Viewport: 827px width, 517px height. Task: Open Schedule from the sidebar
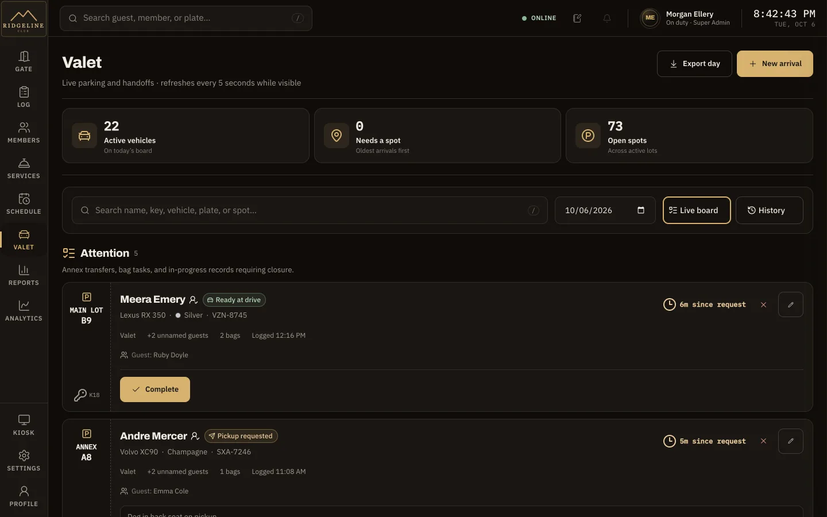point(24,203)
